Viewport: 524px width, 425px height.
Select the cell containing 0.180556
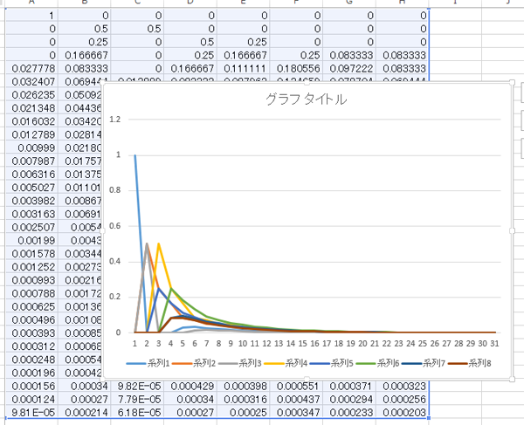pyautogui.click(x=296, y=68)
